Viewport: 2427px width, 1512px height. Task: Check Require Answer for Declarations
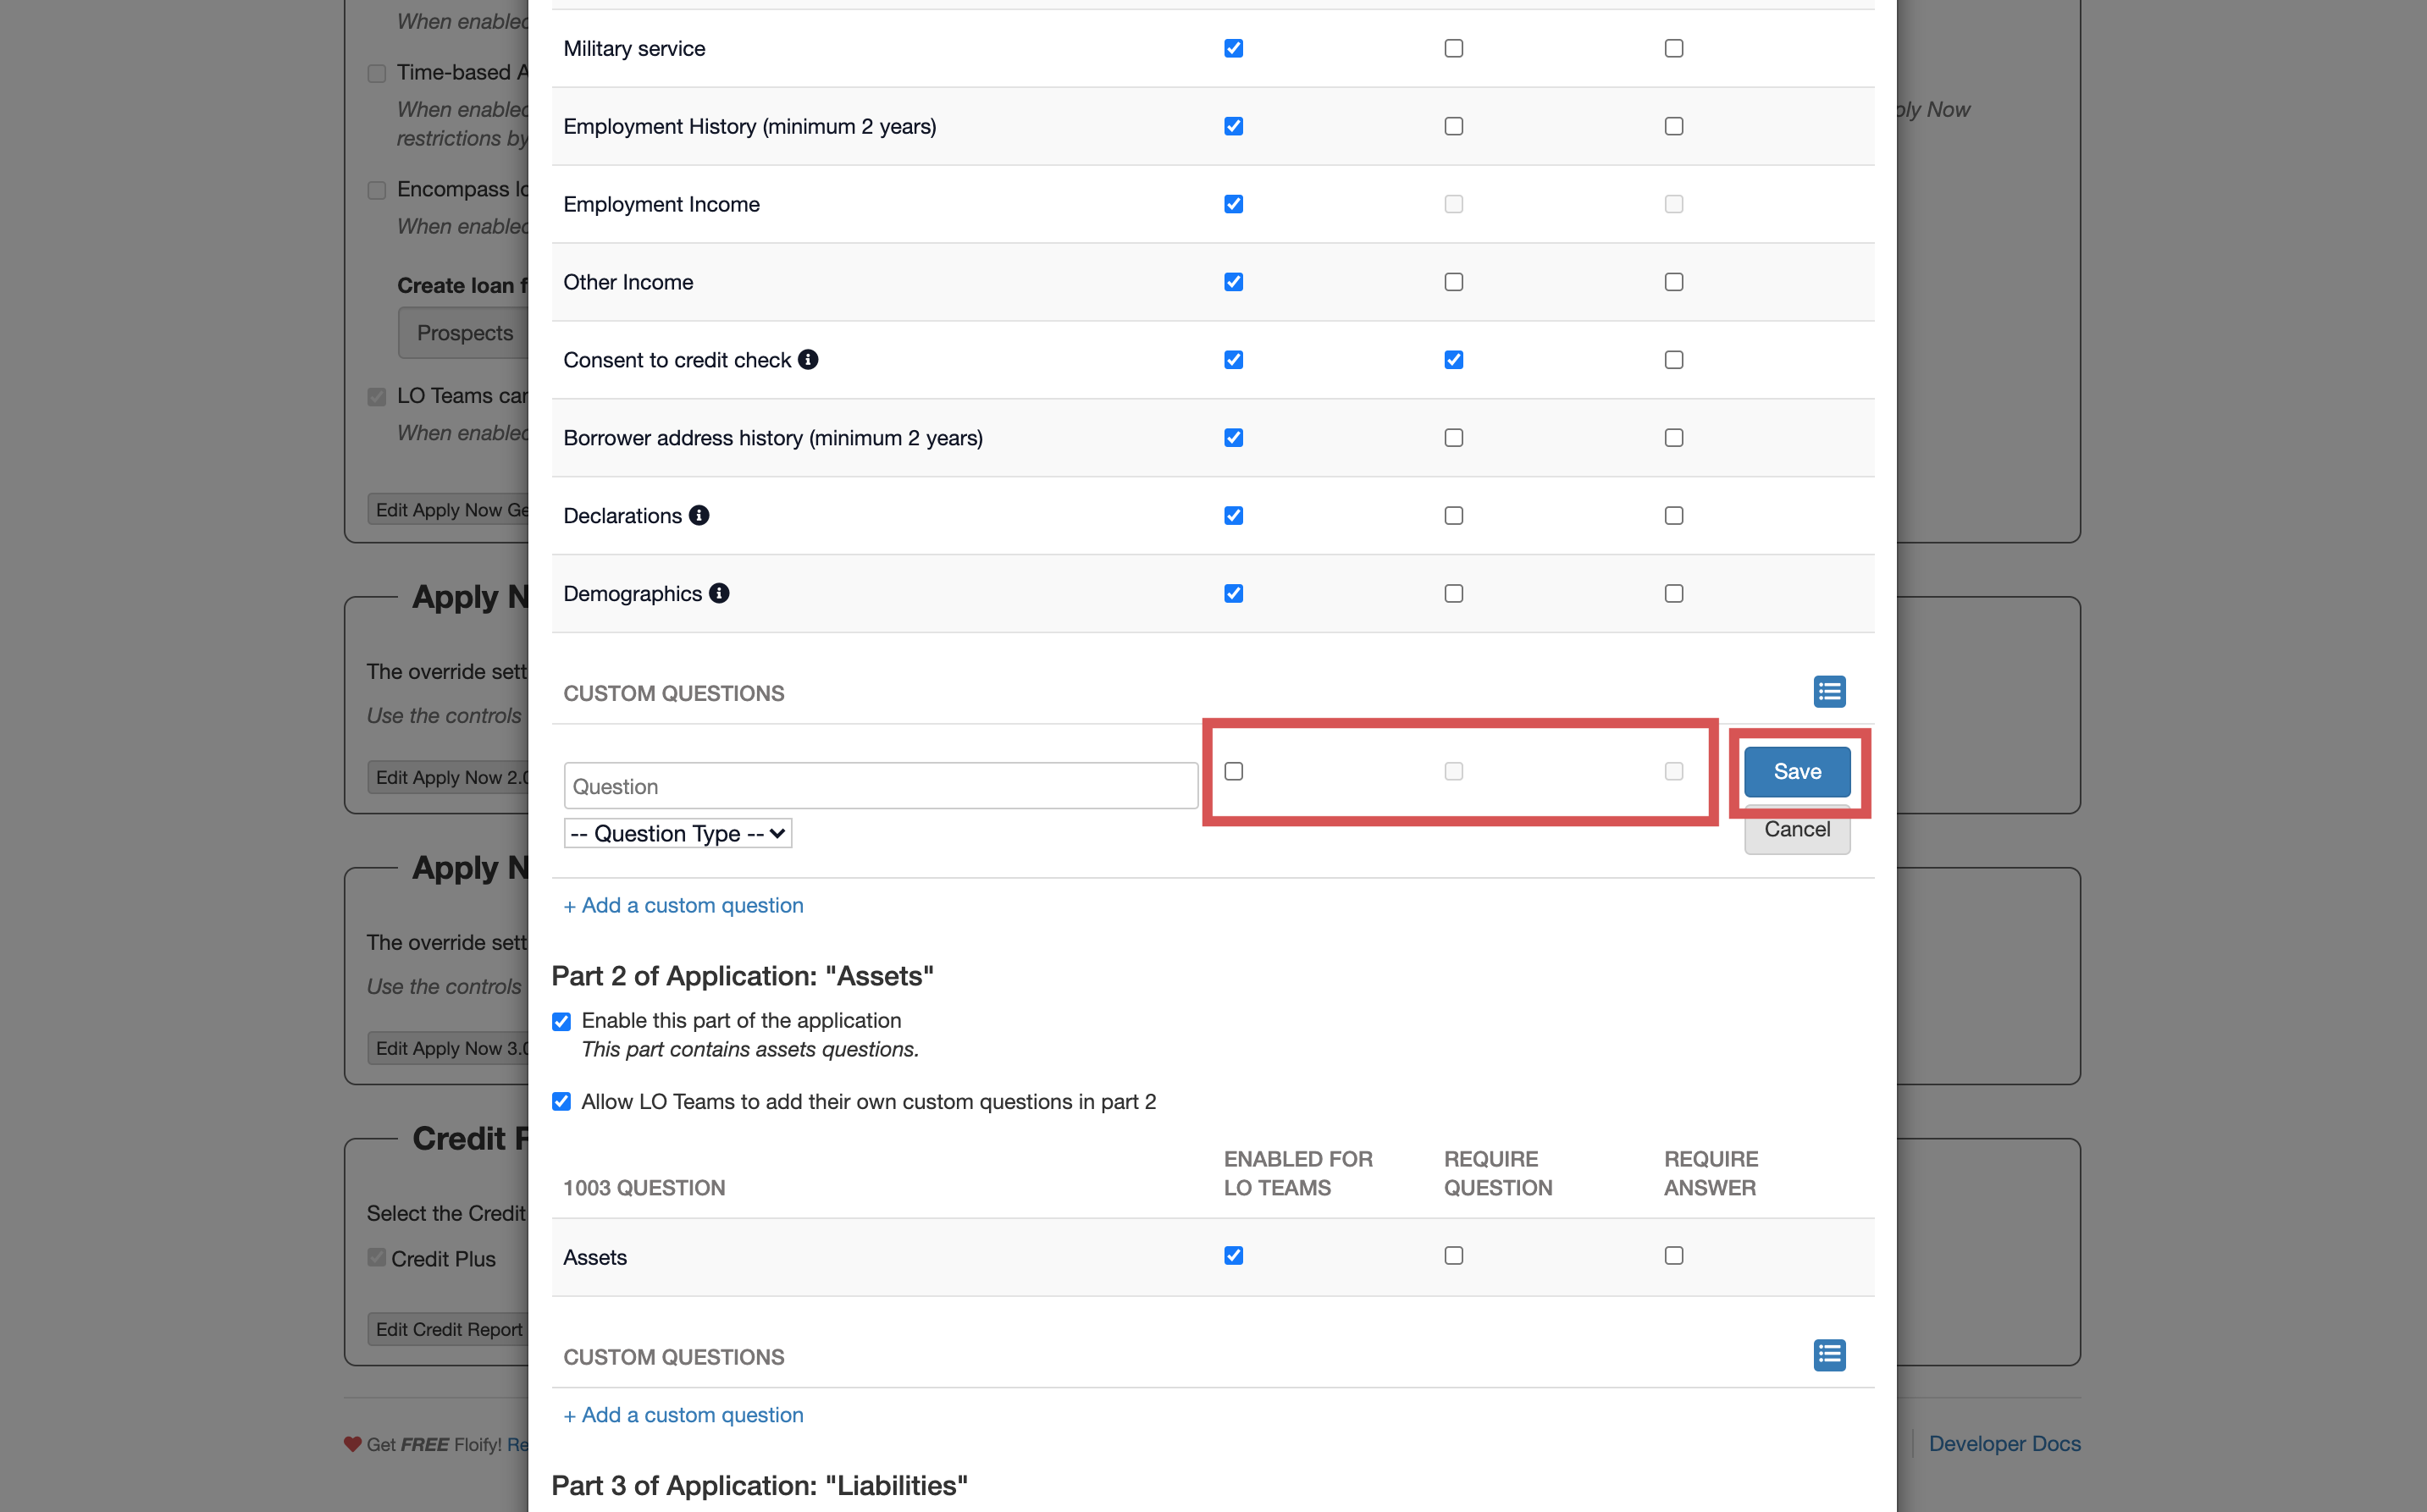point(1673,516)
